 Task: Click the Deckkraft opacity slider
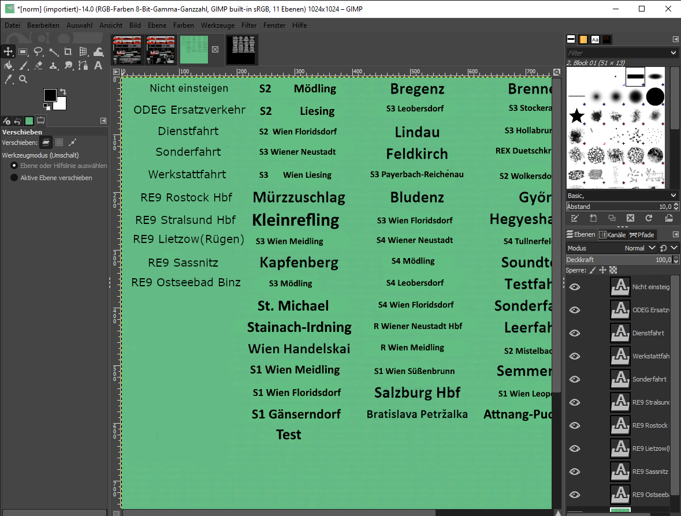(620, 260)
